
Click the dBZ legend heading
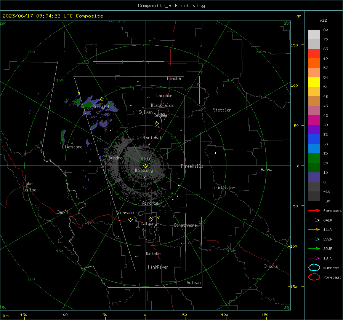(323, 20)
